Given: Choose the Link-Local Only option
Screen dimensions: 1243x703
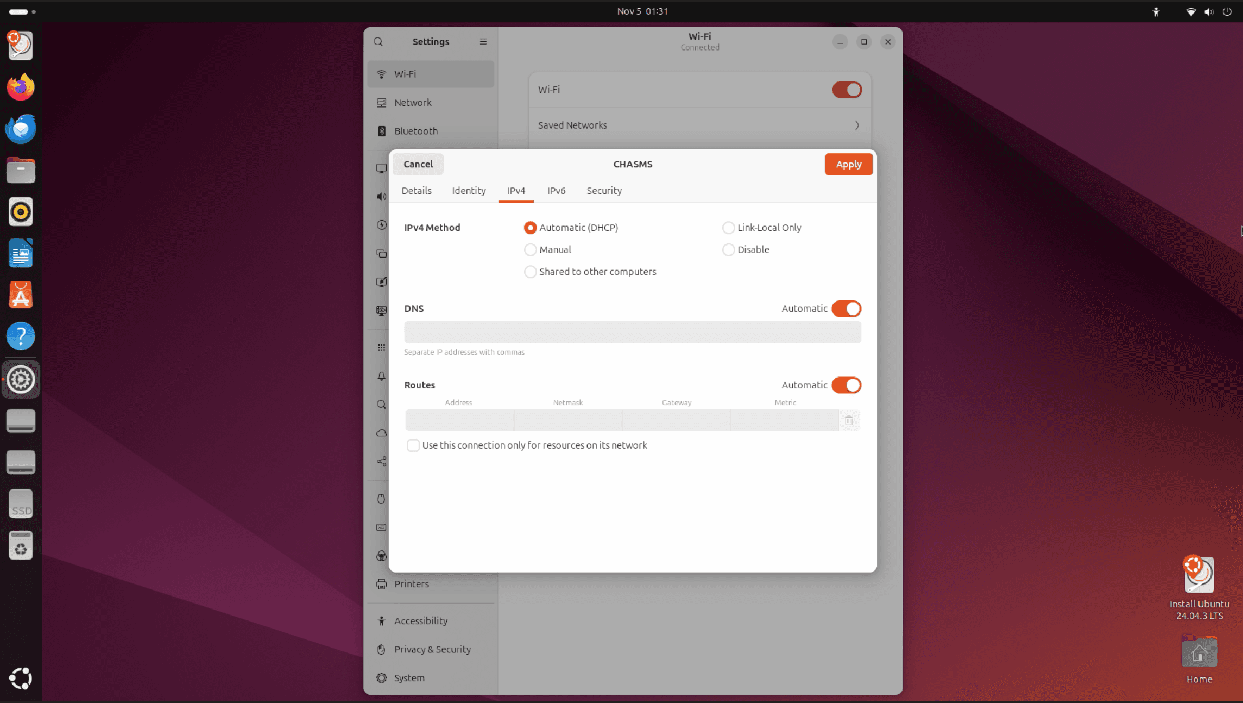Looking at the screenshot, I should click(728, 228).
